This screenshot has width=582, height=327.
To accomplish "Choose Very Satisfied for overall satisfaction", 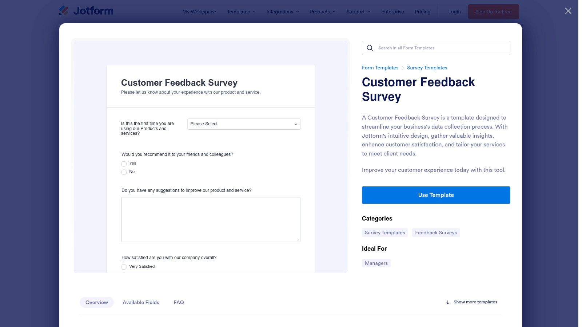I will tap(124, 267).
